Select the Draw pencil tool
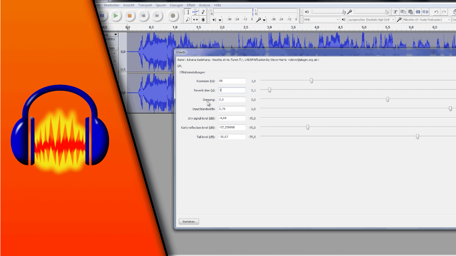Image resolution: width=456 pixels, height=256 pixels. click(x=203, y=12)
